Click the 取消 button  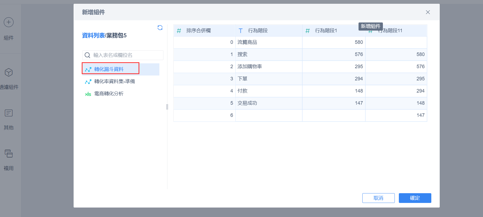tap(378, 198)
